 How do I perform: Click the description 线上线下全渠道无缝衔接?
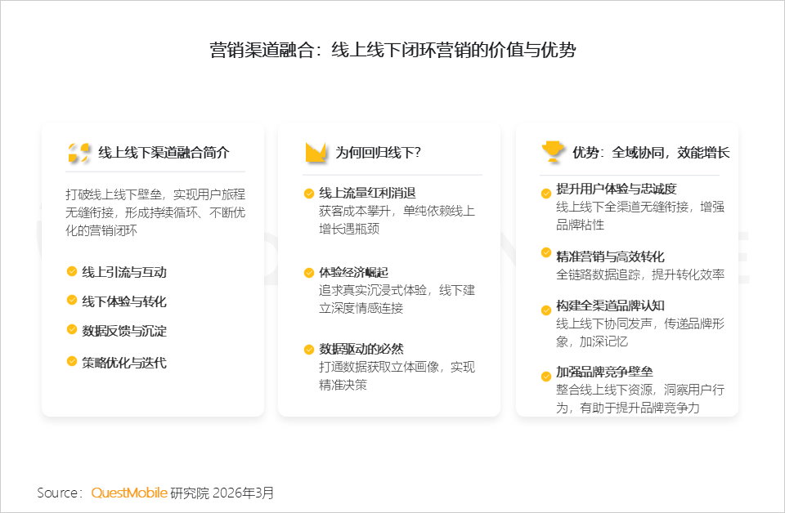coord(640,216)
